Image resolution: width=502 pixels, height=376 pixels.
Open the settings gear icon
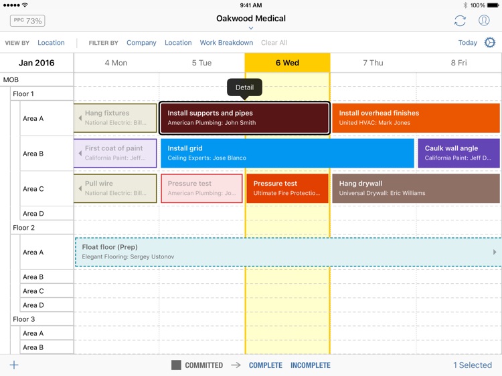coord(489,43)
